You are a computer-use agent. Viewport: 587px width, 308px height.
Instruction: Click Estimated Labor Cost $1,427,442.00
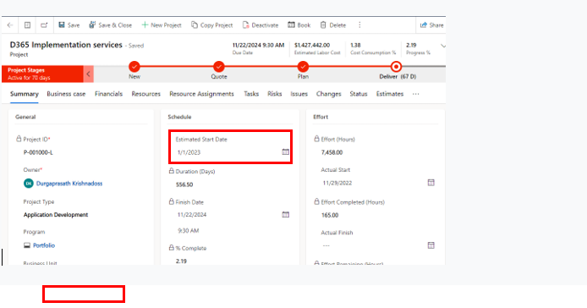pos(312,45)
